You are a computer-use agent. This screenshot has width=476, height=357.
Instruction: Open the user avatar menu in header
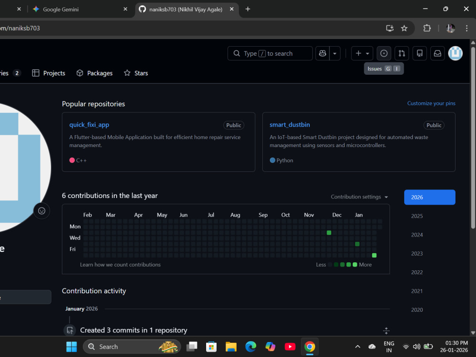[456, 53]
